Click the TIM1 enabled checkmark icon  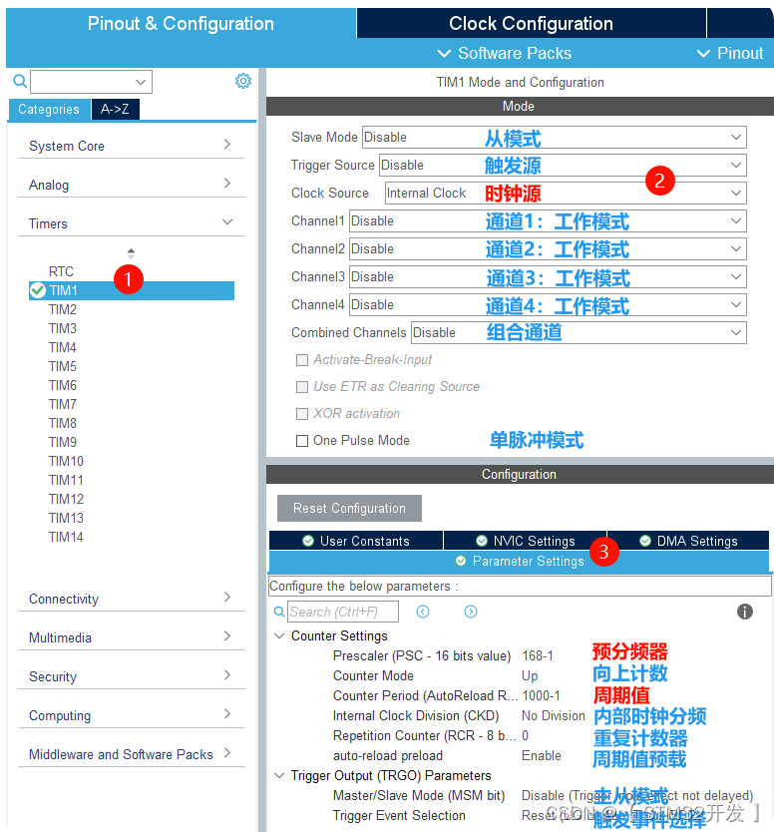tap(38, 290)
